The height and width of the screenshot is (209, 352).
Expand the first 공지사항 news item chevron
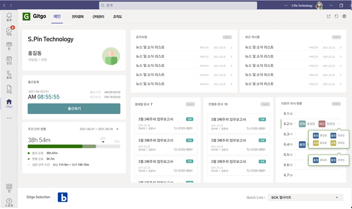(x=232, y=48)
